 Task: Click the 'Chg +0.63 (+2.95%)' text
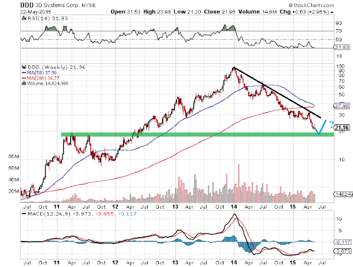pos(304,12)
